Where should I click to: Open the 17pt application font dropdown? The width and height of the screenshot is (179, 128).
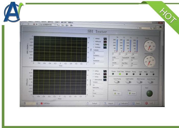pos(47,25)
